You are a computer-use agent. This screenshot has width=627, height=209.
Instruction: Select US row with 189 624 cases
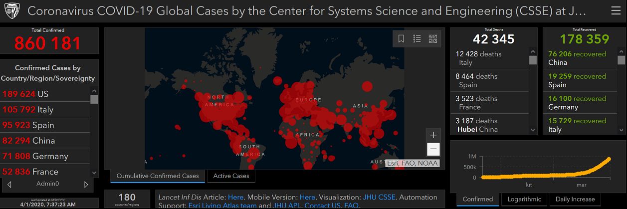(45, 94)
